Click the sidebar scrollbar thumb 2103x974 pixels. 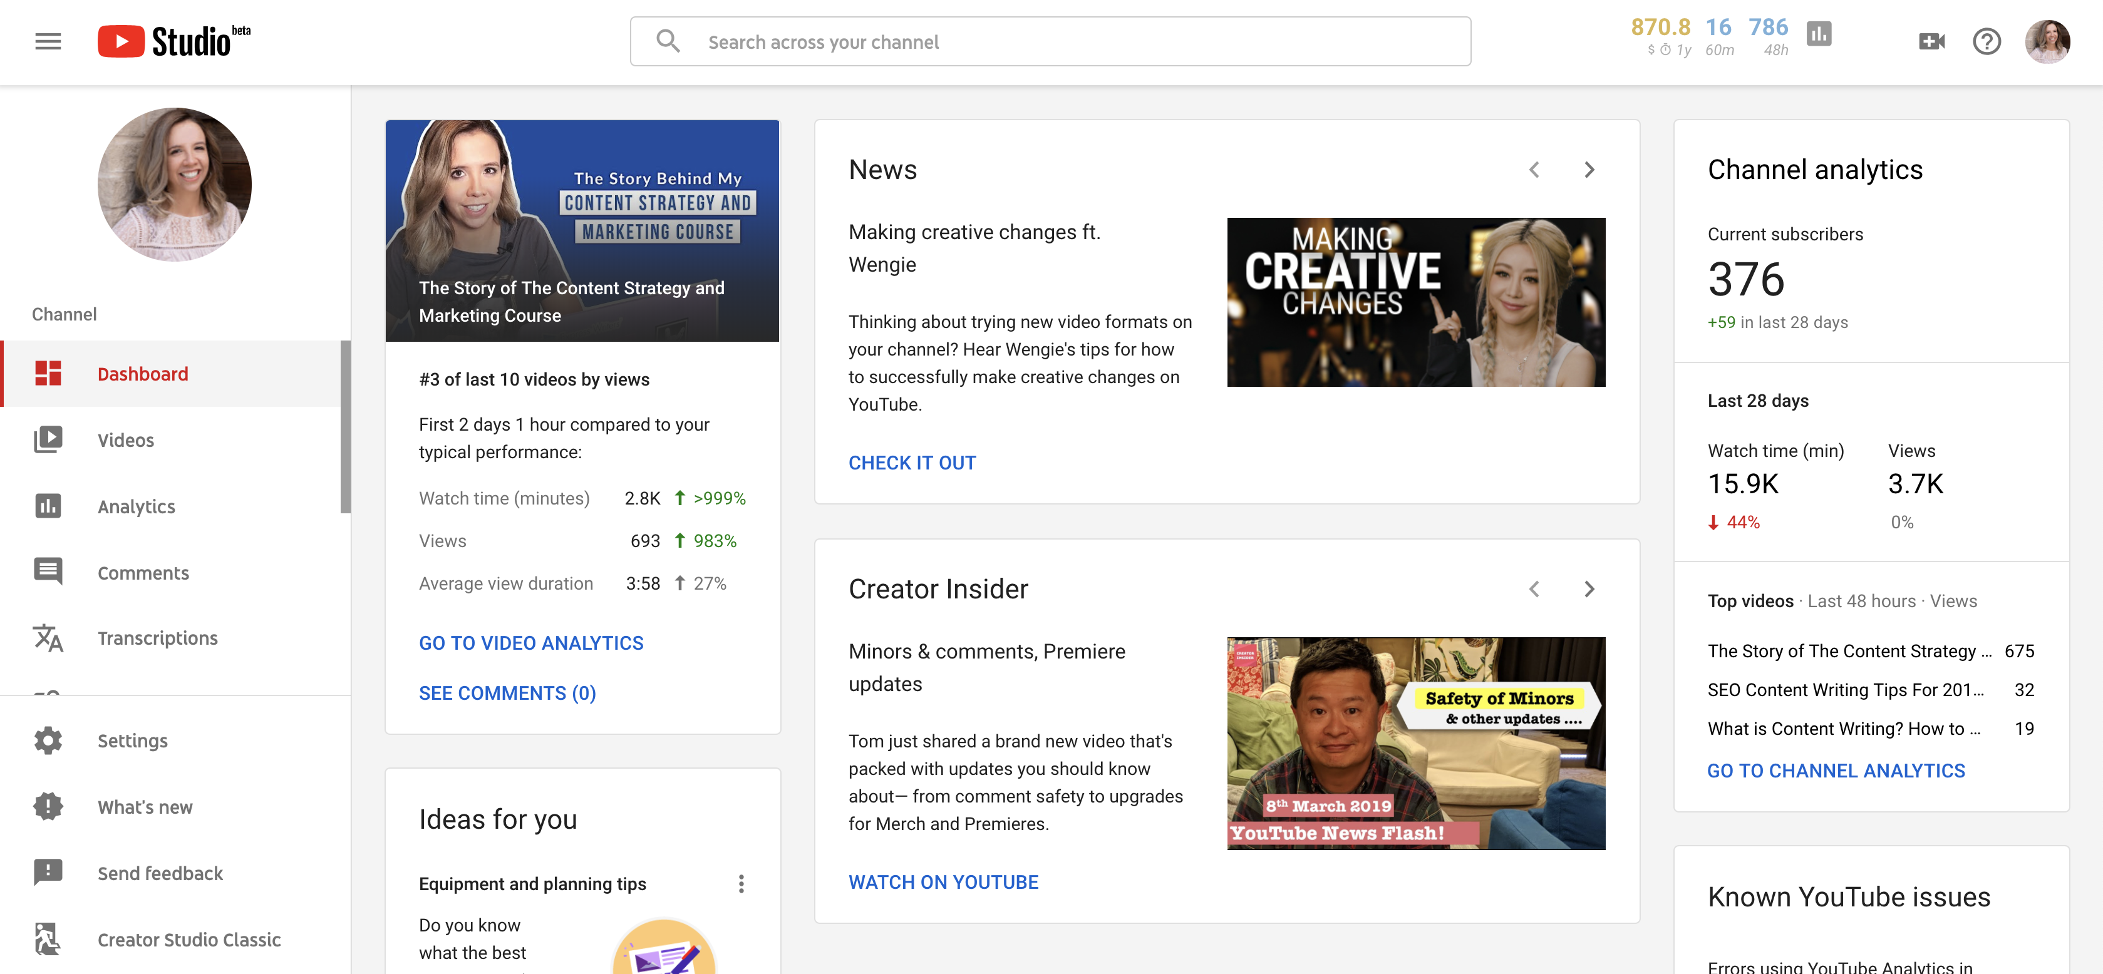(x=345, y=427)
